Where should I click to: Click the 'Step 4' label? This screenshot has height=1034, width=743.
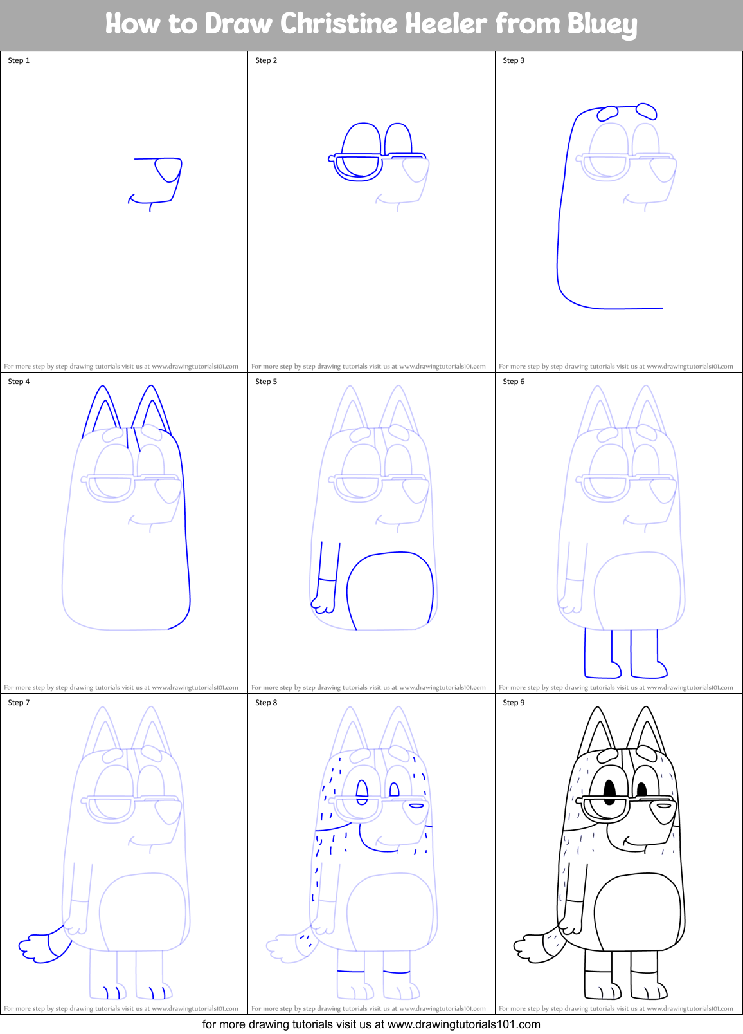(19, 382)
